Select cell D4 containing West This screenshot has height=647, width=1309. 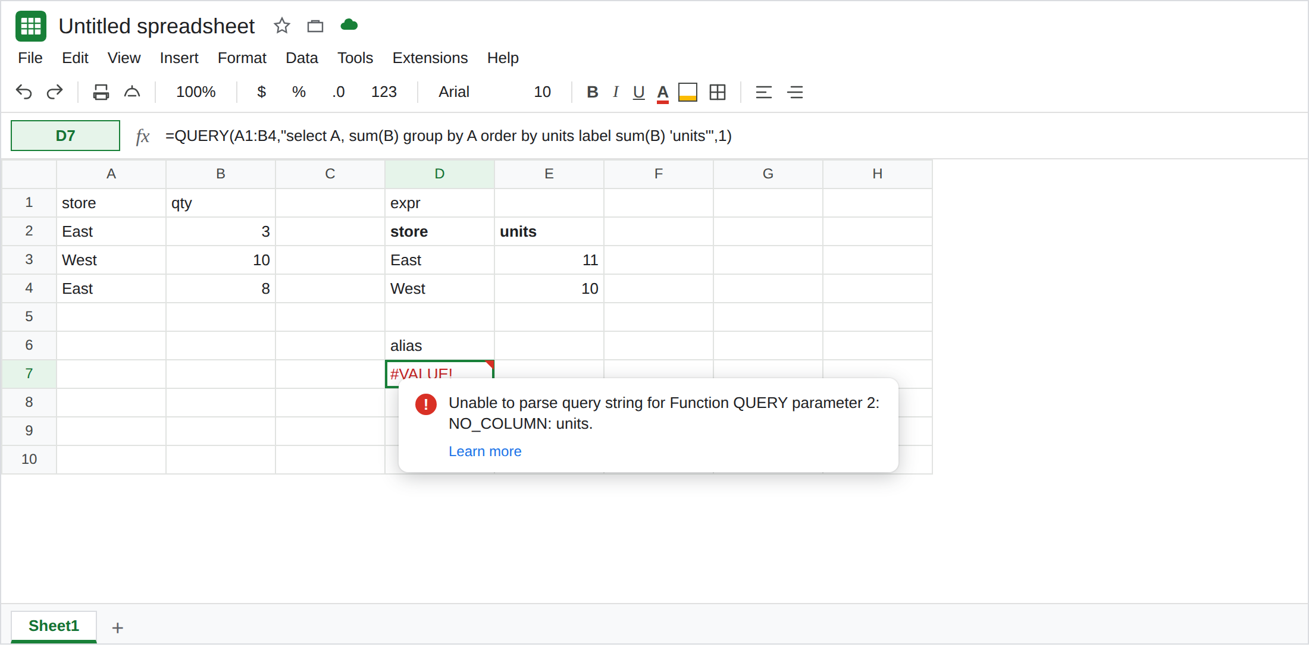pos(440,288)
